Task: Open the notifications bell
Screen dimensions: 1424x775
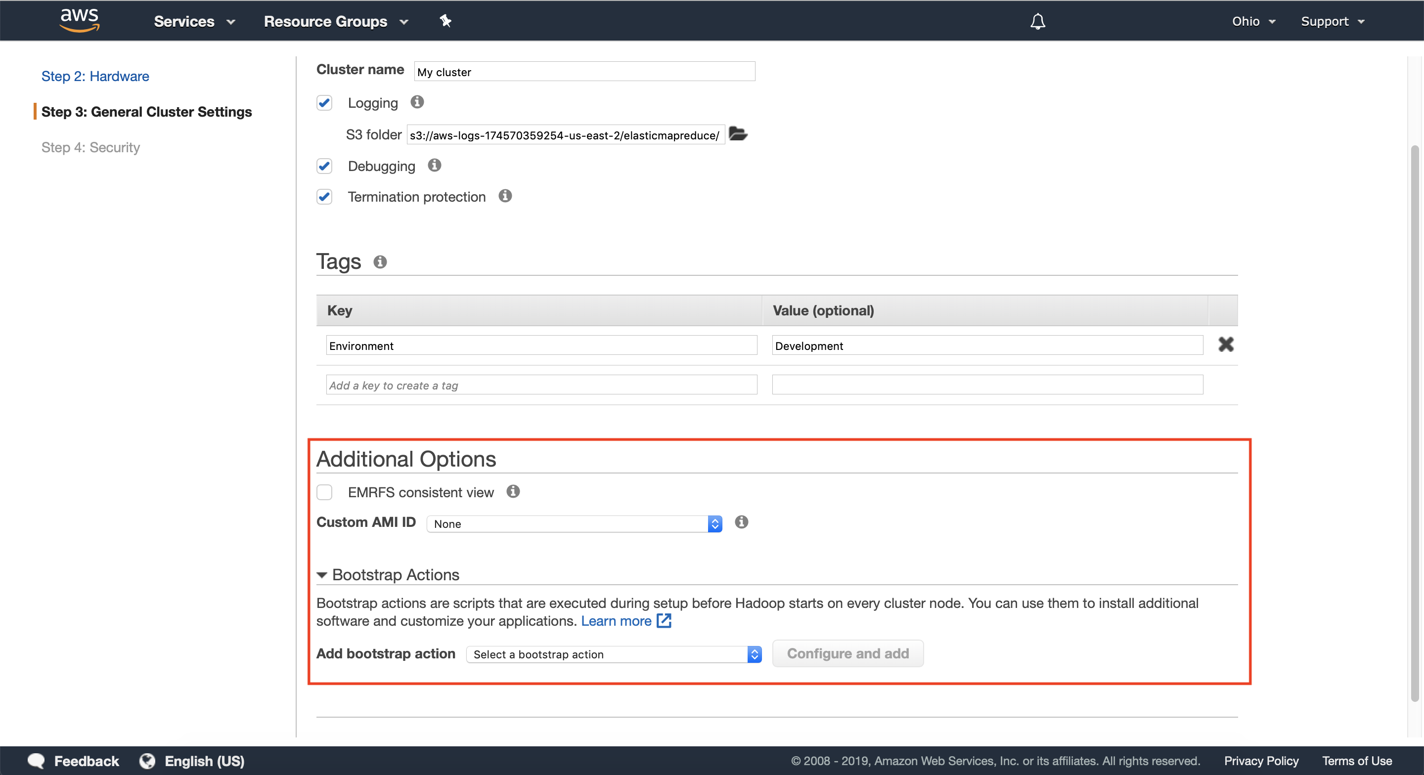Action: (1038, 22)
